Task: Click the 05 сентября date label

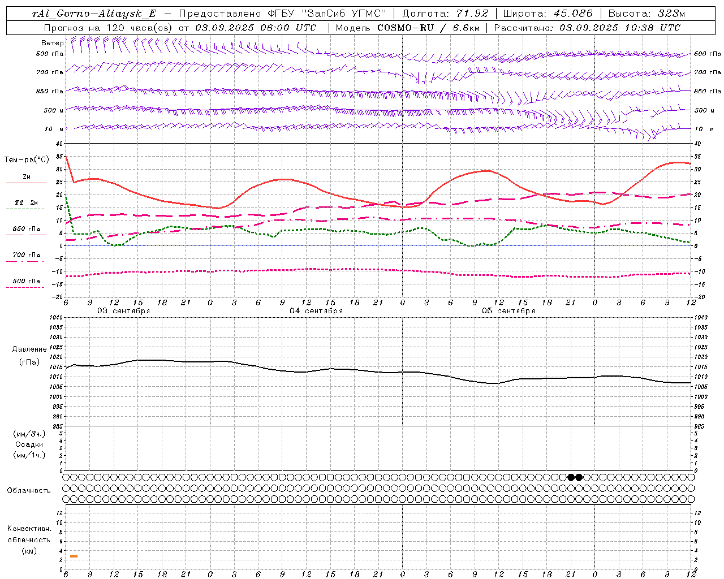Action: [x=508, y=311]
